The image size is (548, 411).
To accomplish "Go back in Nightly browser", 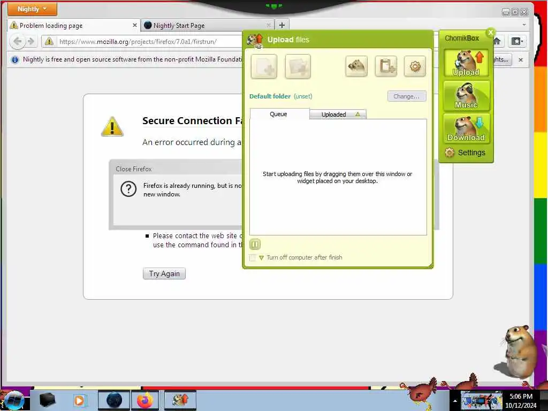I will click(x=17, y=42).
